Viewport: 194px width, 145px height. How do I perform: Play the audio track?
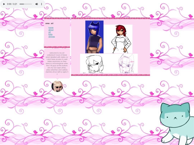tap(4, 4)
